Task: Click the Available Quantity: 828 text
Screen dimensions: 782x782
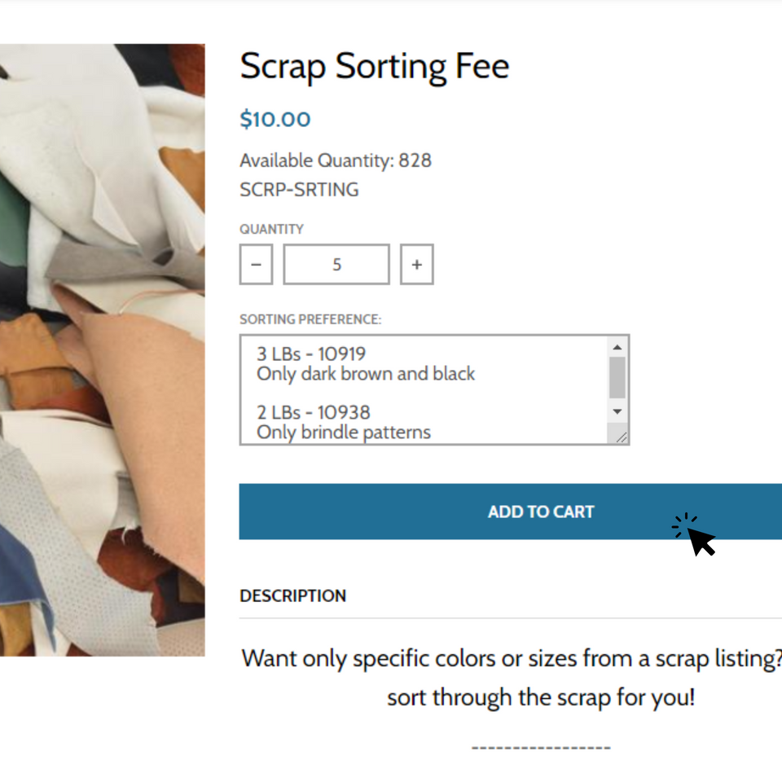Action: (x=336, y=160)
